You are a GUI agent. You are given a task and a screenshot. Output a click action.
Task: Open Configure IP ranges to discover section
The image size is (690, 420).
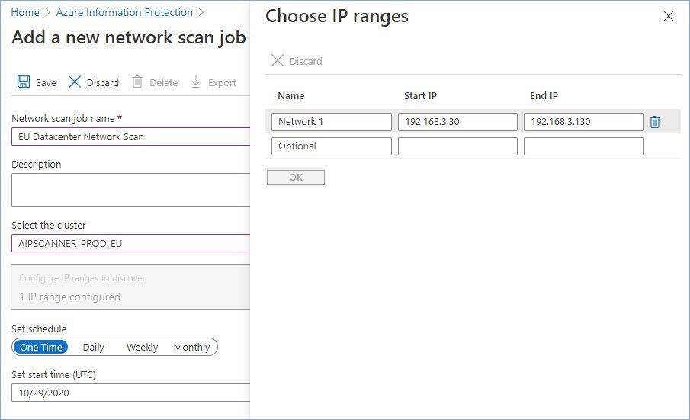click(130, 287)
